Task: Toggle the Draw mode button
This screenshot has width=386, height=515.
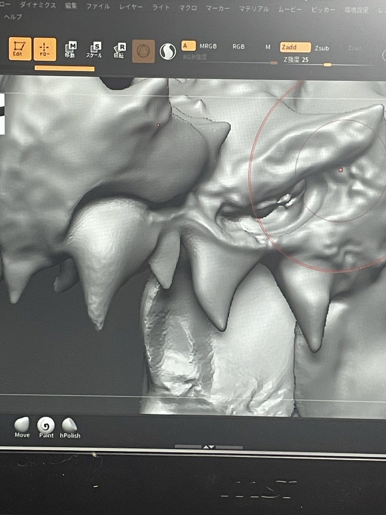Action: coord(45,49)
